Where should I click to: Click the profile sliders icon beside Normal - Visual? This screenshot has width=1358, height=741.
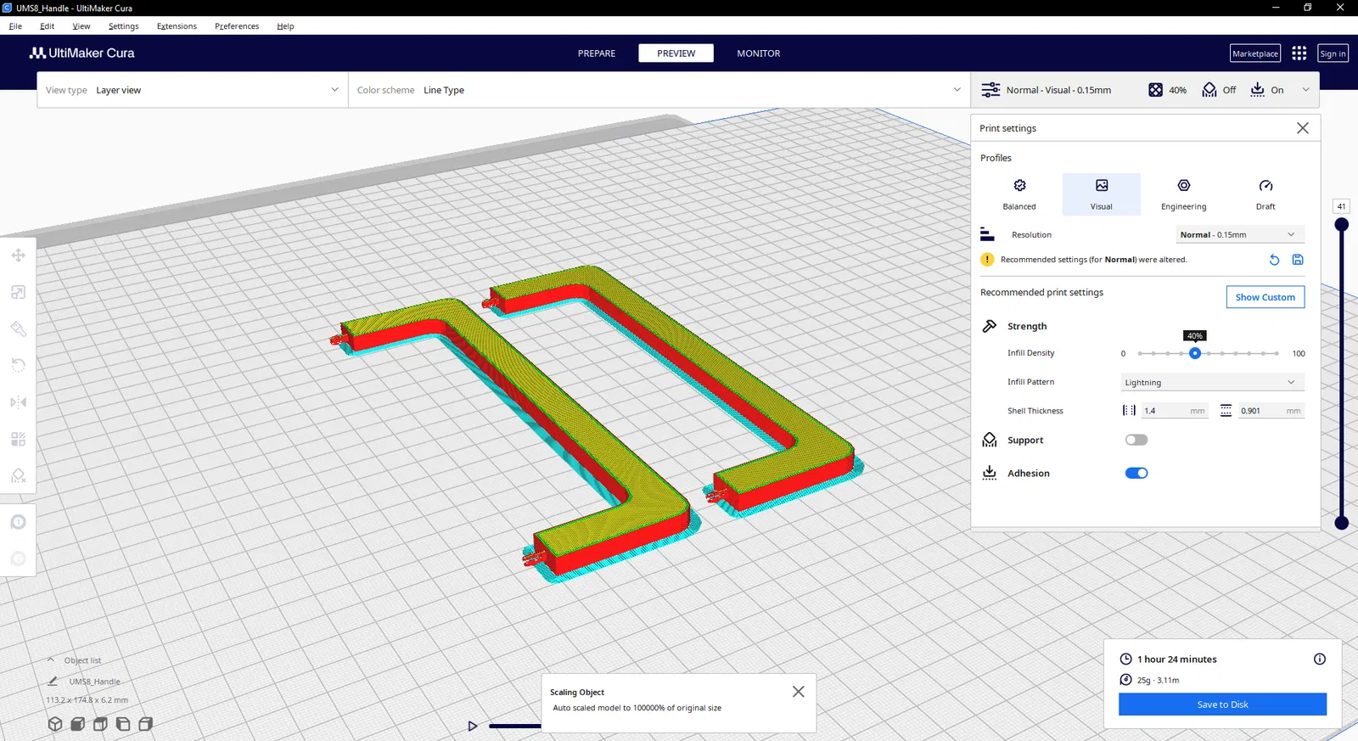(990, 90)
